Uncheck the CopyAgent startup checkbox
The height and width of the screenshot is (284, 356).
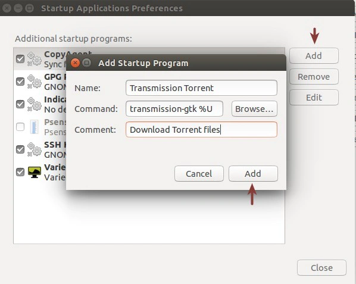tap(20, 59)
